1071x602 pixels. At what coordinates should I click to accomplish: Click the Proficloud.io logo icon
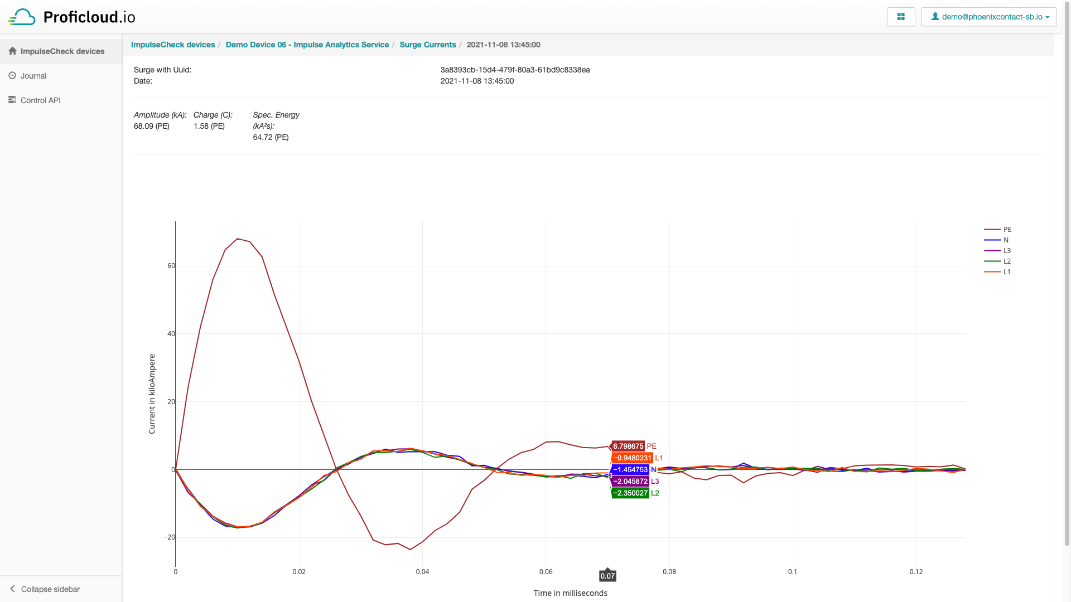point(22,16)
